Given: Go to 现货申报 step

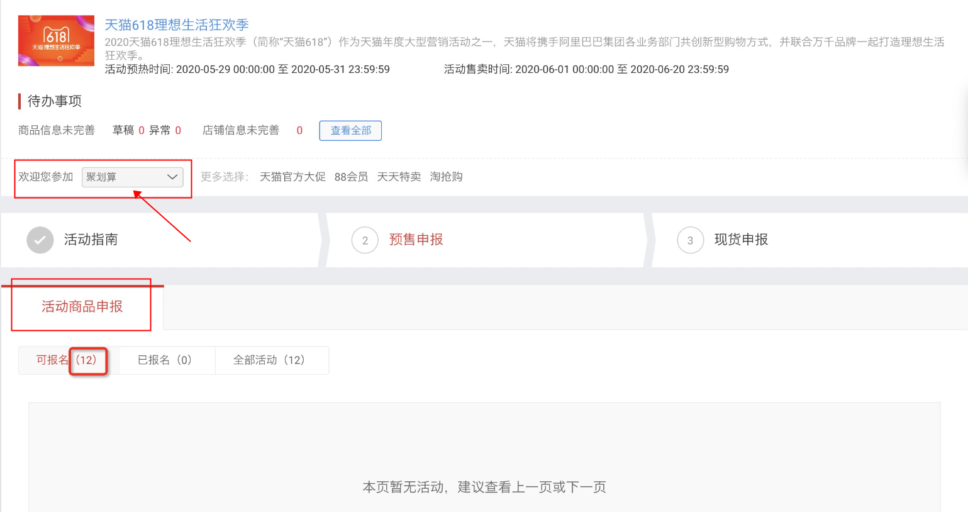Looking at the screenshot, I should [741, 240].
